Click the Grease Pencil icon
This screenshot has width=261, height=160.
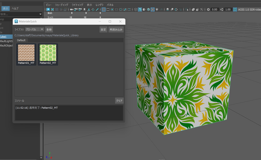click(97, 10)
